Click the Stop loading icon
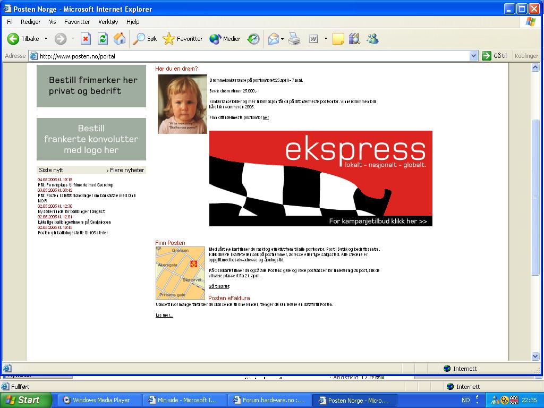This screenshot has height=408, width=544. click(x=86, y=38)
